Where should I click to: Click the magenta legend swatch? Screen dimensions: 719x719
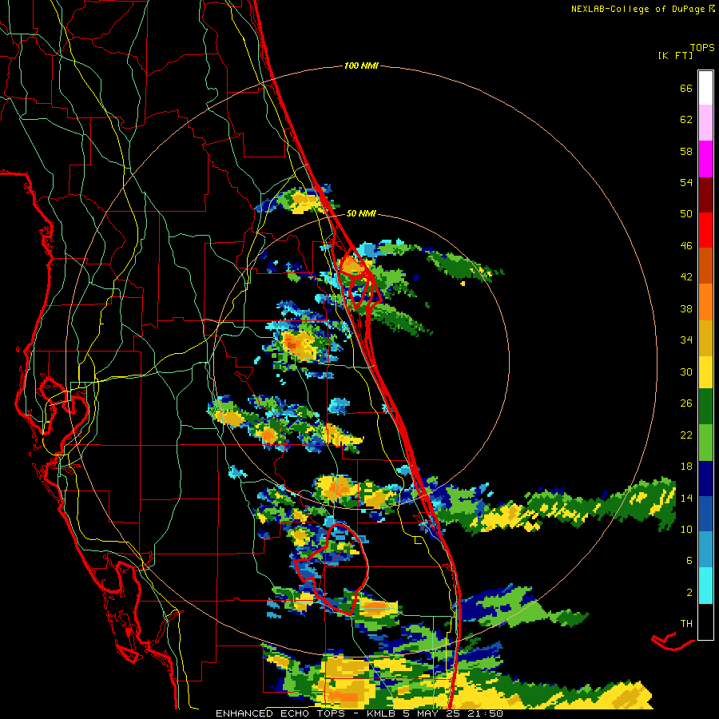705,159
